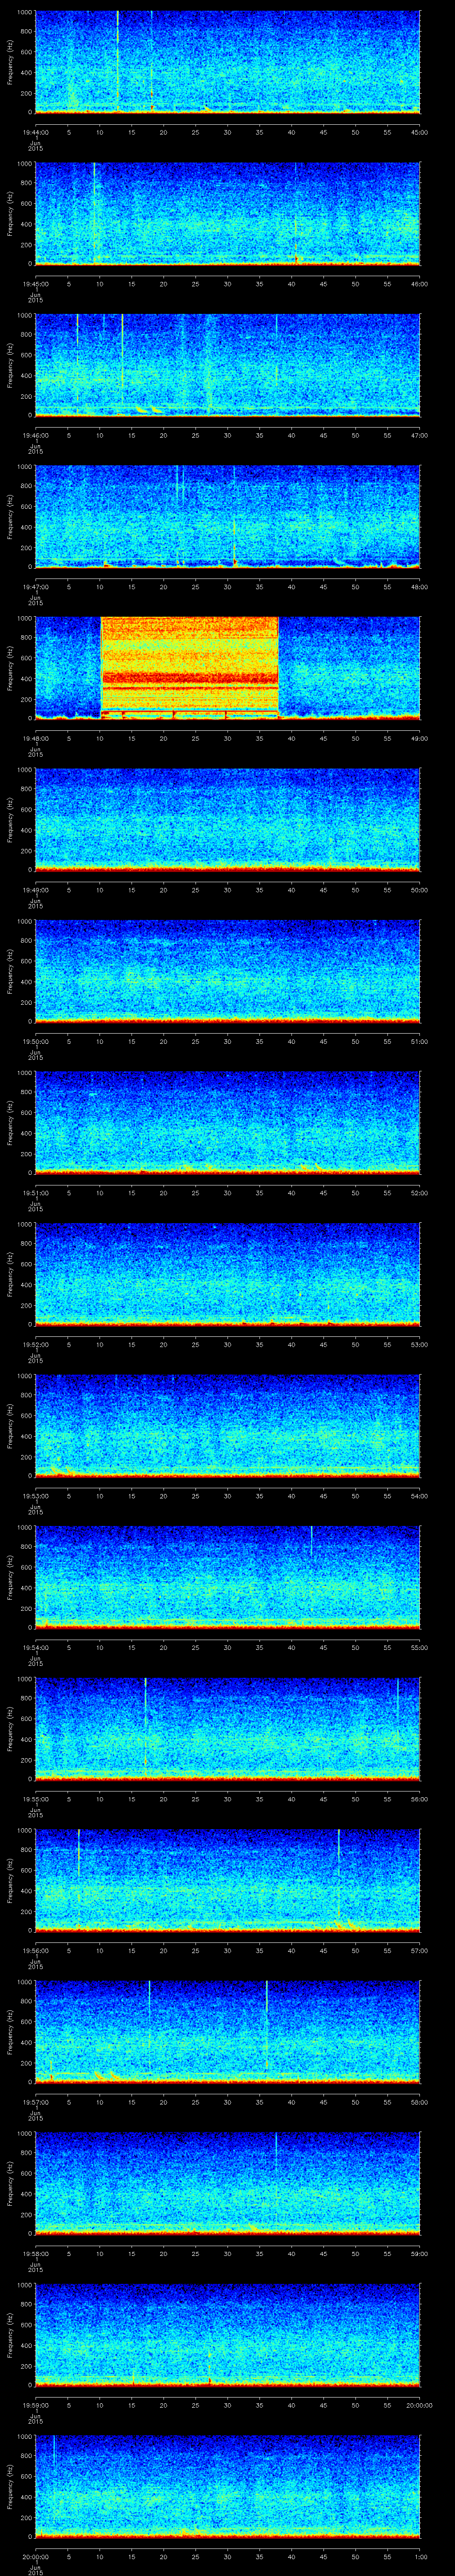Click the 19:45:00 start time label
This screenshot has width=455, height=2576.
pyautogui.click(x=36, y=284)
